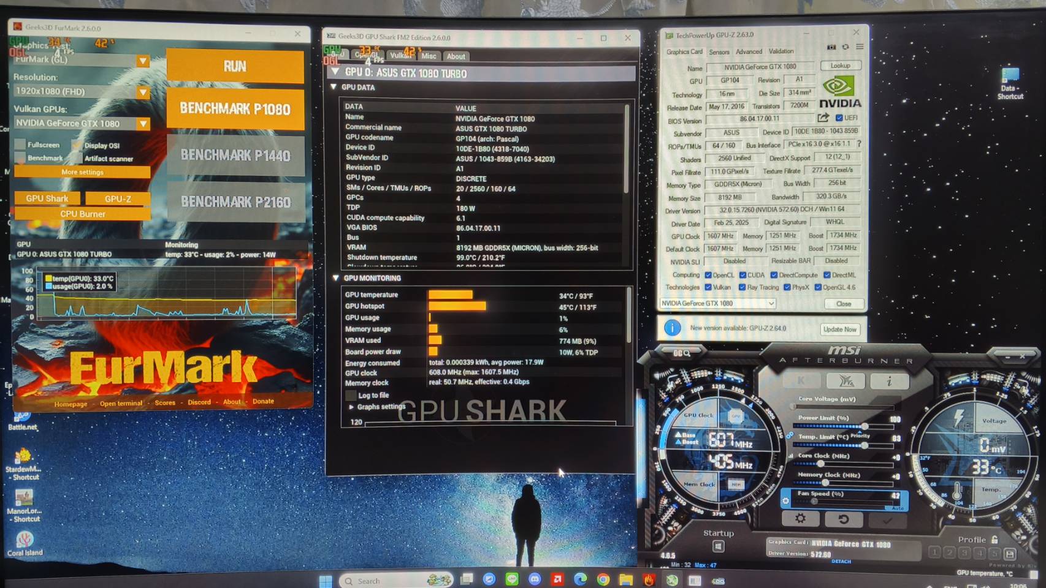Screen dimensions: 1046x588
Task: Collapse the GPU MONITORING section in GPU Shark
Action: tap(335, 277)
